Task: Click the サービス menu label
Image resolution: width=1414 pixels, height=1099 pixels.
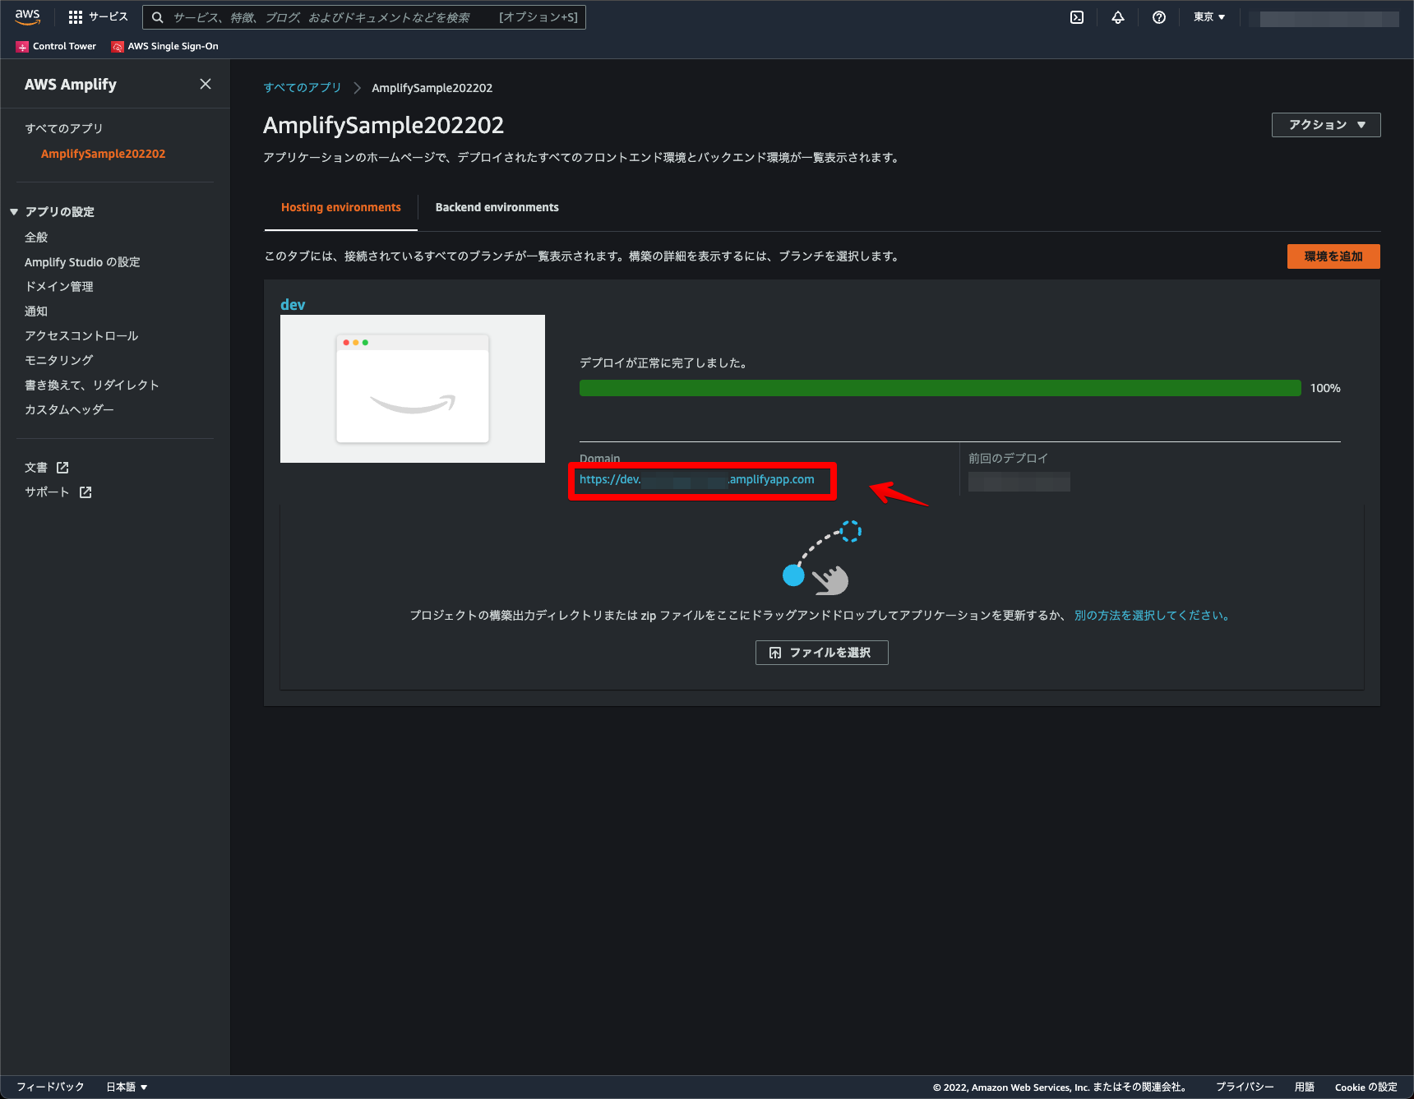Action: [x=109, y=17]
